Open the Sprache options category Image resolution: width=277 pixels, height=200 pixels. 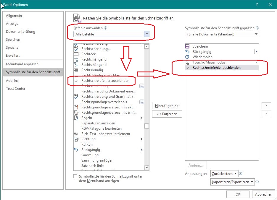12,48
